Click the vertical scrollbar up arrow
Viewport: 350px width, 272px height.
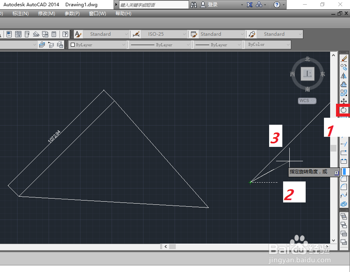(334, 55)
